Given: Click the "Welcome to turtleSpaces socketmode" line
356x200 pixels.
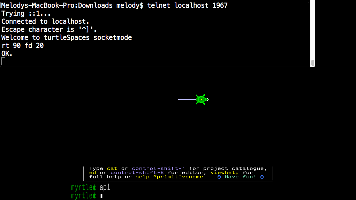Looking at the screenshot, I should (67, 37).
